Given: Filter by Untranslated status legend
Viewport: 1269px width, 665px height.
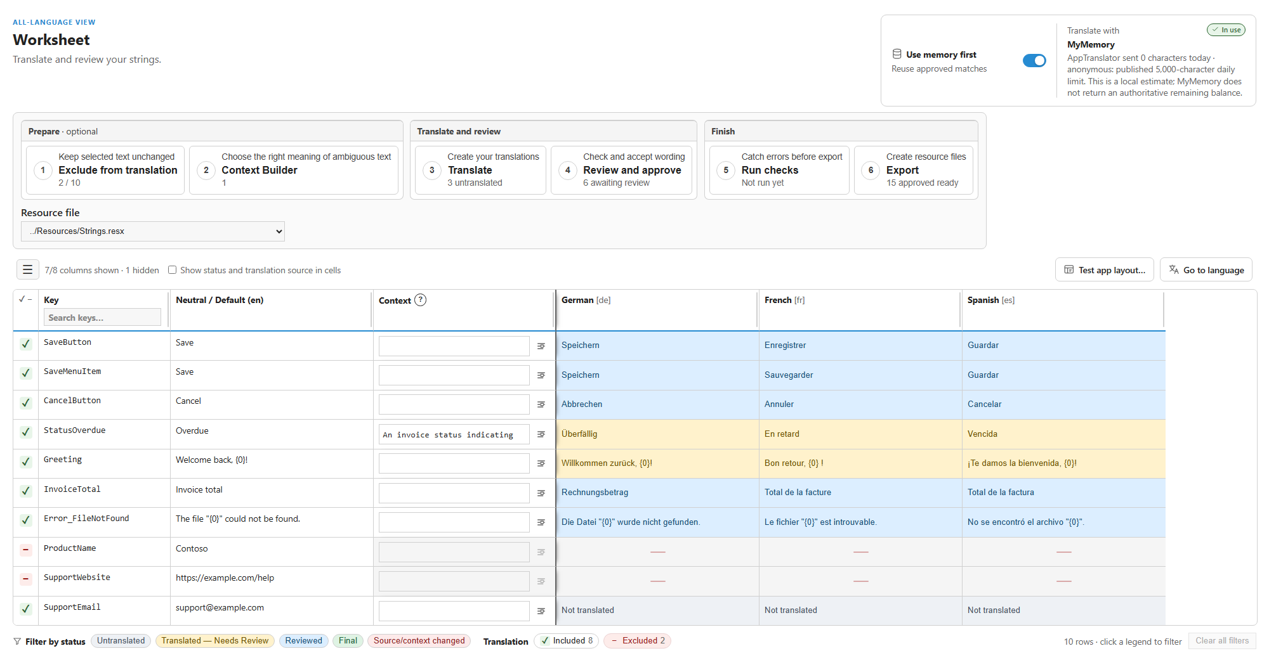Looking at the screenshot, I should [121, 641].
